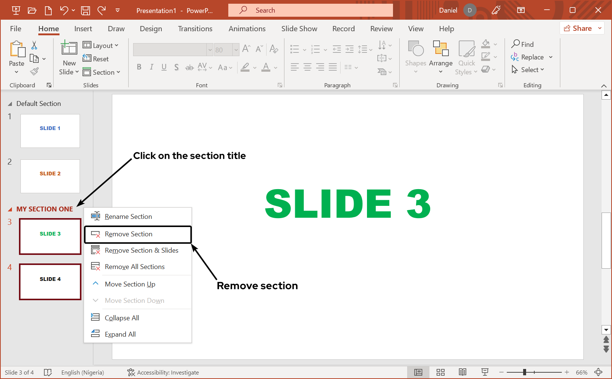Collapse the MY SECTION ONE section

coord(10,210)
